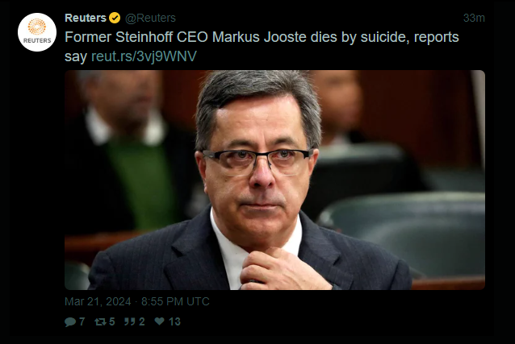Click the yellow verified badge beside Reuters
515x344 pixels.
(x=115, y=18)
